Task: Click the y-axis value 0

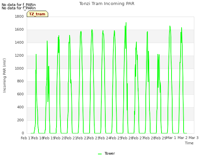Action: point(23,133)
